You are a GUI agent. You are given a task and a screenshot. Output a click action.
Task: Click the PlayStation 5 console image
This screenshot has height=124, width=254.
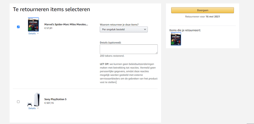tap(37, 99)
